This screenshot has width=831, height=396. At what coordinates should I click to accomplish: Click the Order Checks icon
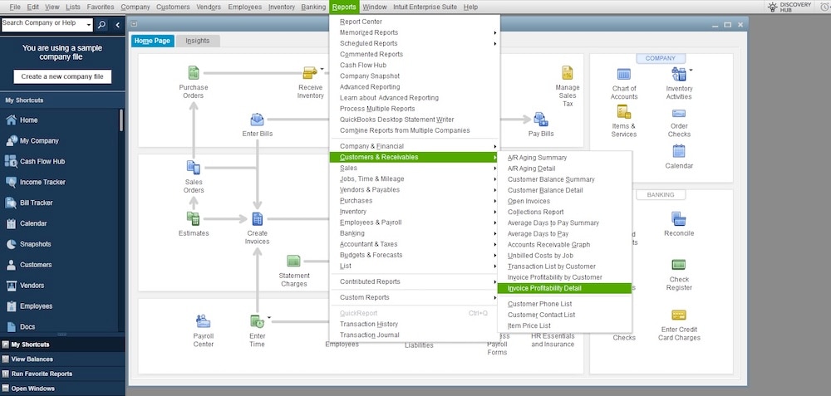679,113
